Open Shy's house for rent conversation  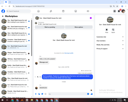click(15, 21)
